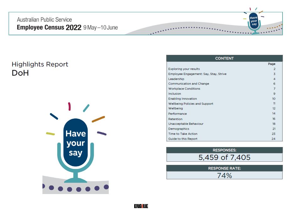This screenshot has height=210, width=297.
Task: Click the 'Employee Census 2022' banner title
Action: [x=49, y=27]
